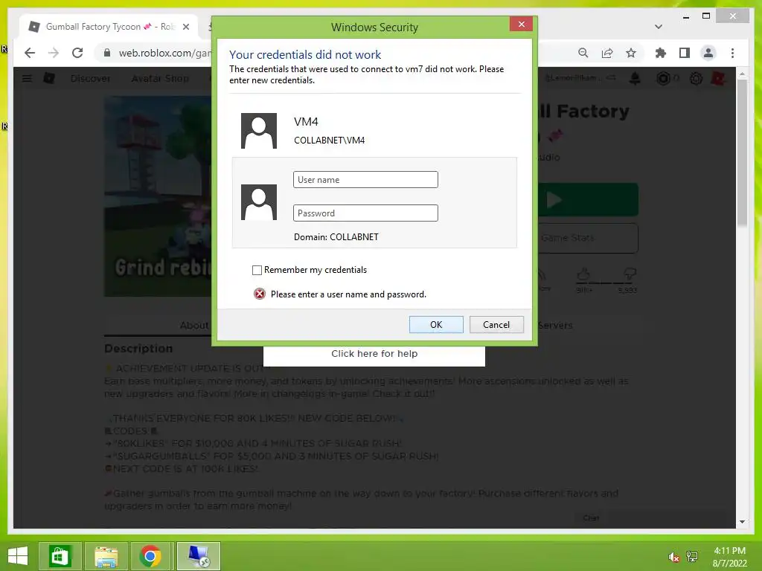
Task: Click the thumbs down dislike icon
Action: (630, 275)
